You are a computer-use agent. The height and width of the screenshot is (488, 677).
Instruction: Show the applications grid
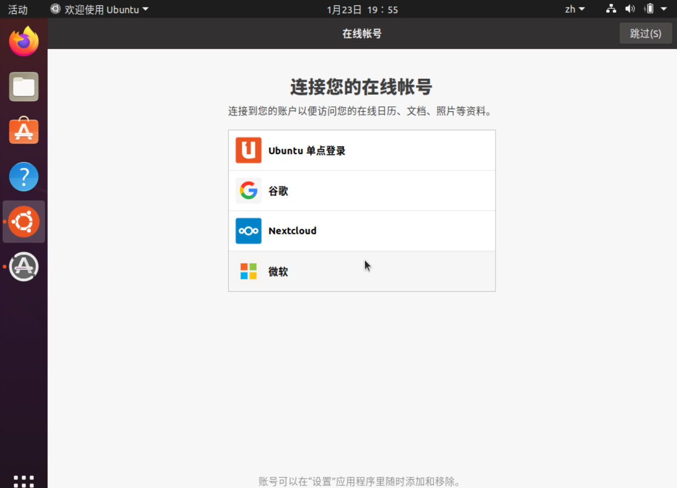(x=24, y=481)
